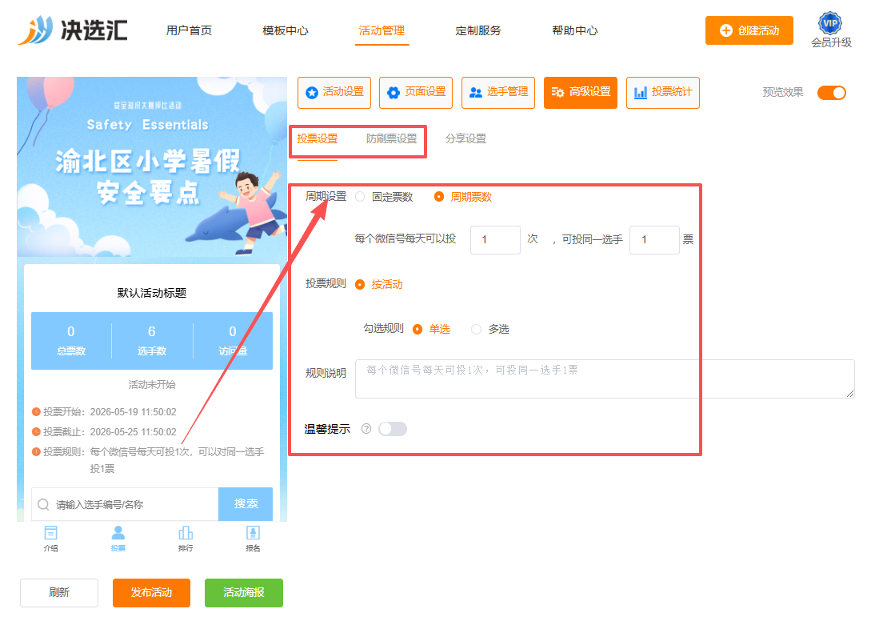Open the 选手管理 section button
The height and width of the screenshot is (625, 879).
pos(498,93)
